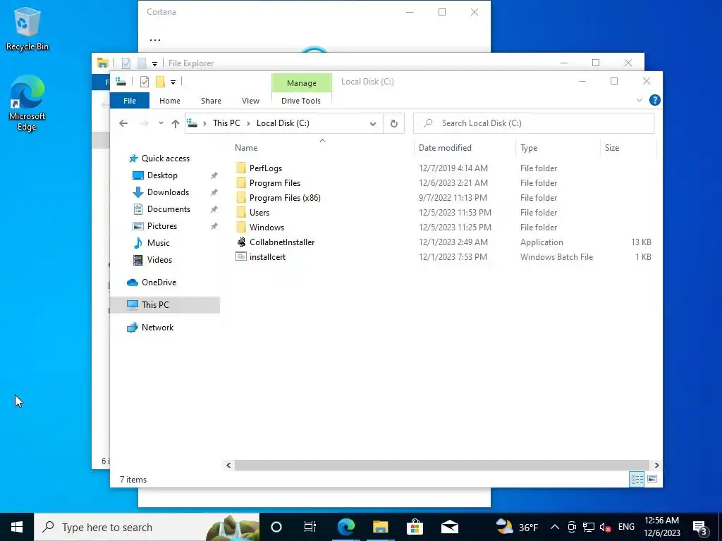
Task: Select the Program Files (x86) folder
Action: [x=285, y=198]
